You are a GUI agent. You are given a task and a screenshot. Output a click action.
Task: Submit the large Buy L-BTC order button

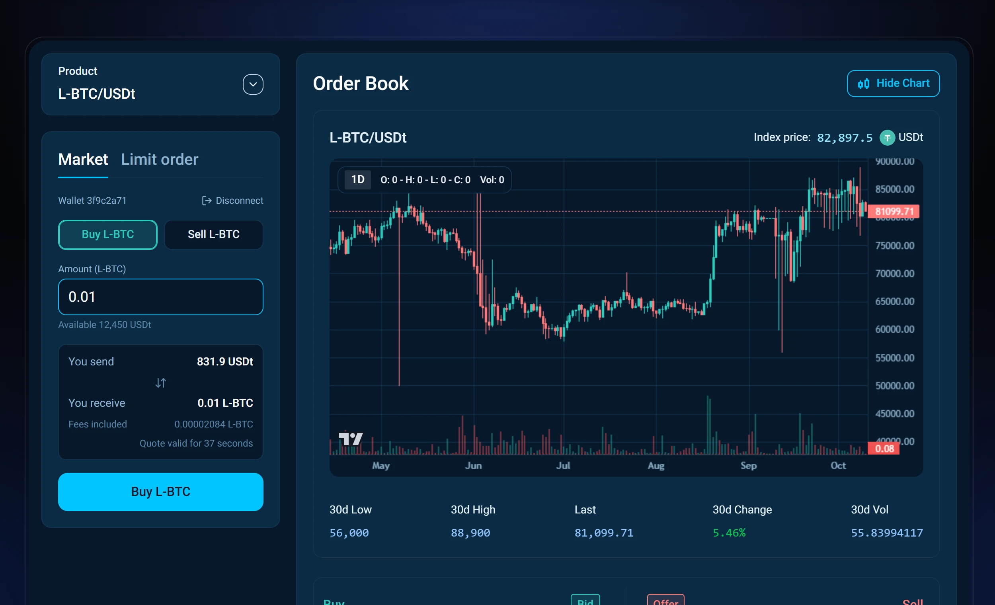click(x=161, y=492)
